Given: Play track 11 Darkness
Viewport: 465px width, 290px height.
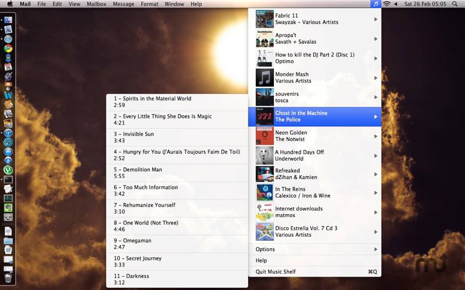Looking at the screenshot, I should pos(177,279).
